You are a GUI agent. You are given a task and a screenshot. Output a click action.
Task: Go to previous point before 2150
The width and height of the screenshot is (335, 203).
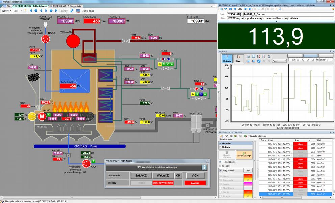tap(235, 9)
